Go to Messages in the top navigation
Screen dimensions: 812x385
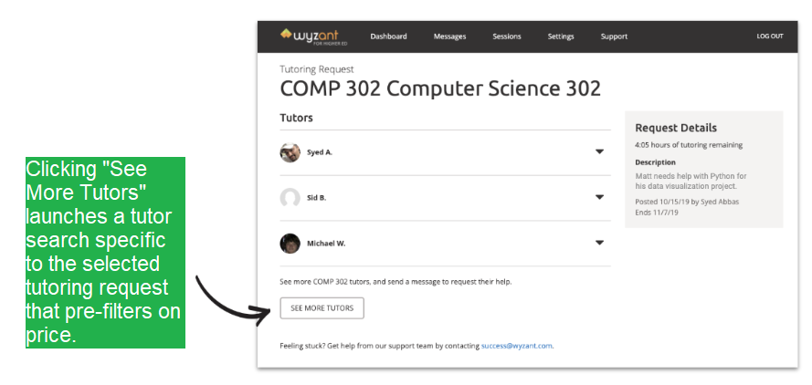(449, 36)
